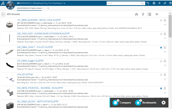Screen dimensions: 172x109
Task: Open 131_3003A_BUSHING - BEVEL LOCK.SLDPRT link
Action: (39, 20)
